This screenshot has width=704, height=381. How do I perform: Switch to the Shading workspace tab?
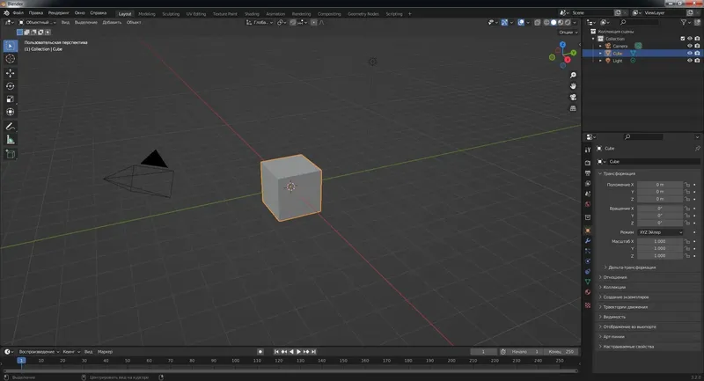(252, 14)
